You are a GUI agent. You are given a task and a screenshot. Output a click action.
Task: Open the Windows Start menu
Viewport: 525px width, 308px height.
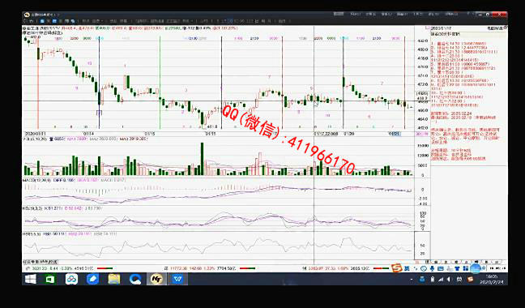point(31,279)
